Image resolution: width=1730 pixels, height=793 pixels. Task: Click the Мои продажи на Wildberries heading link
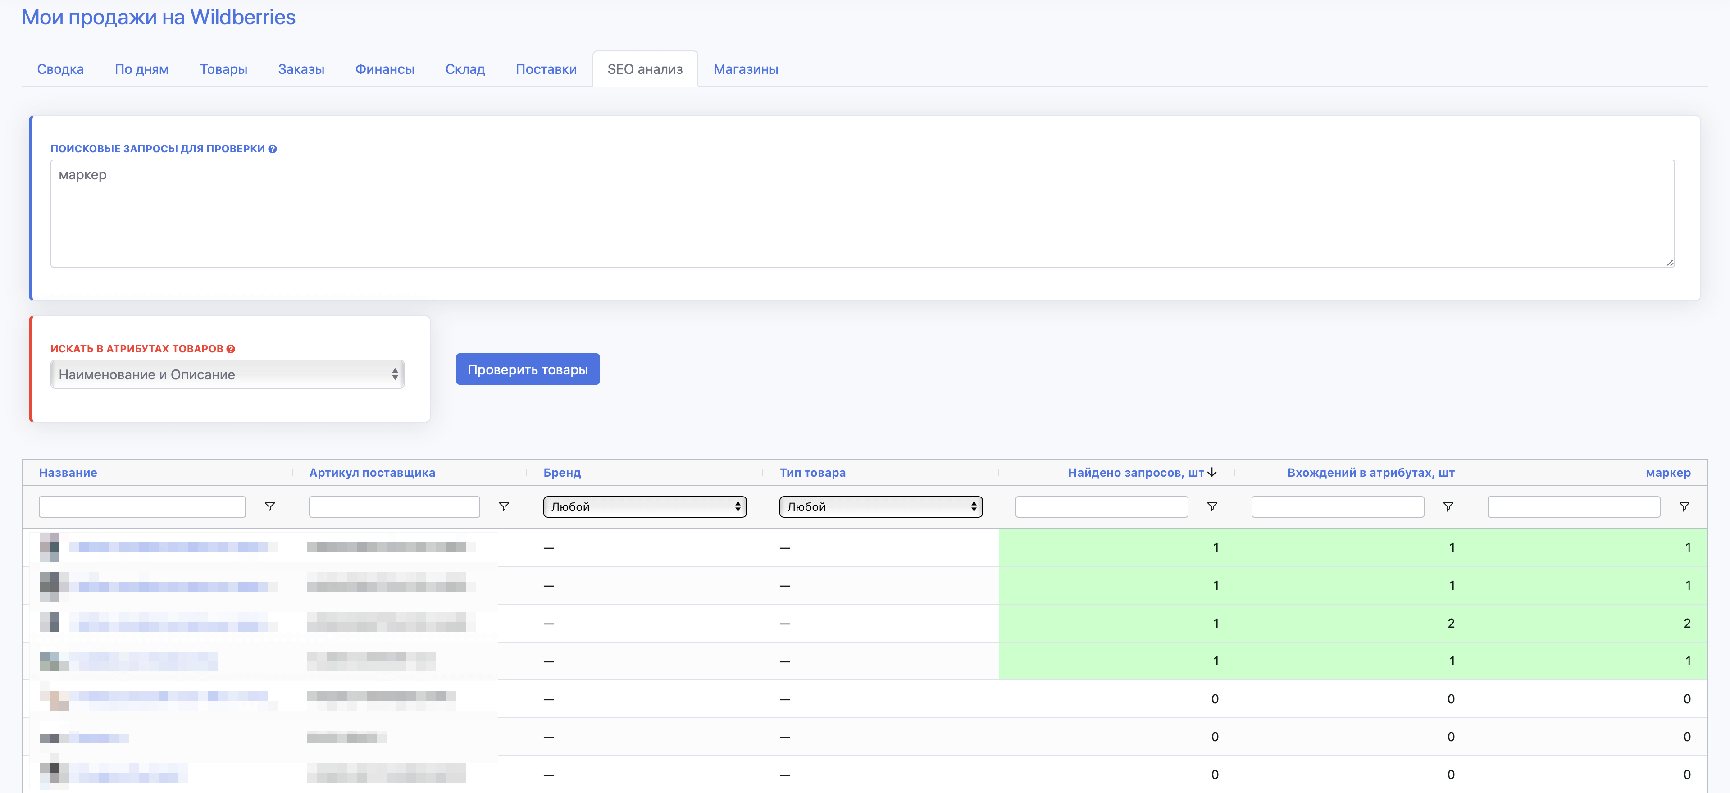[158, 18]
